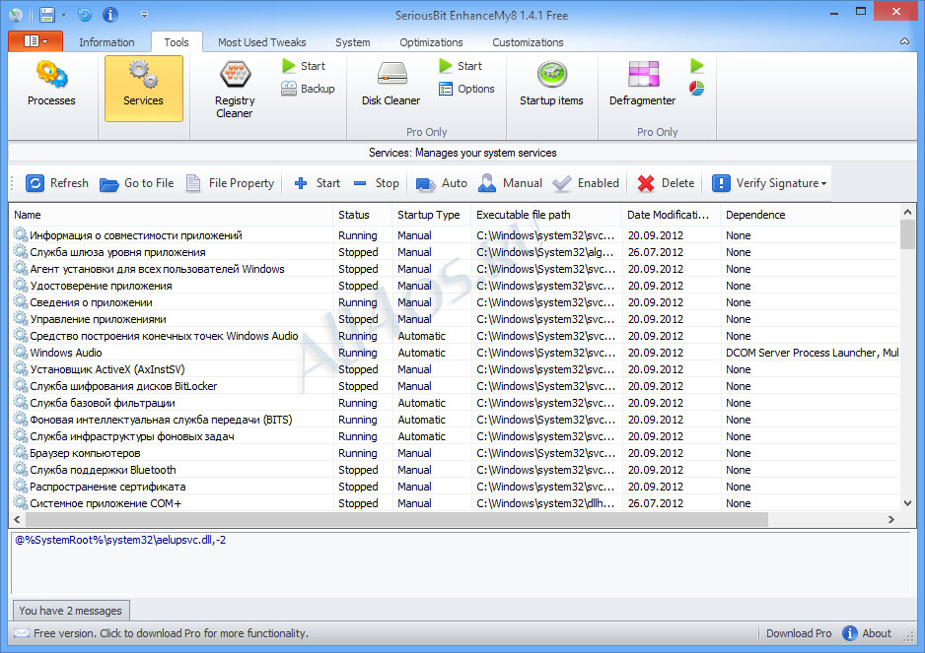Click the free version download Pro message

pyautogui.click(x=171, y=633)
